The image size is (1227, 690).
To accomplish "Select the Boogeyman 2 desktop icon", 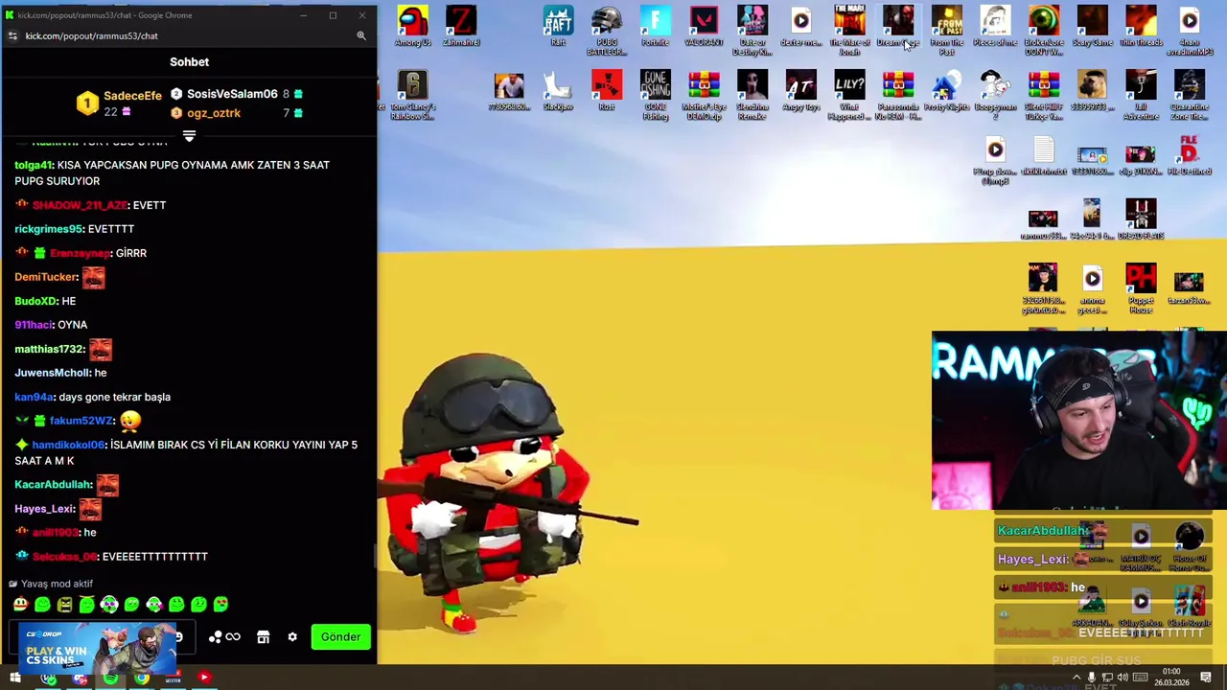I will [x=995, y=95].
